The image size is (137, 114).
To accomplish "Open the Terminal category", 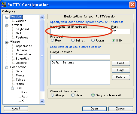I will tap(16, 25).
